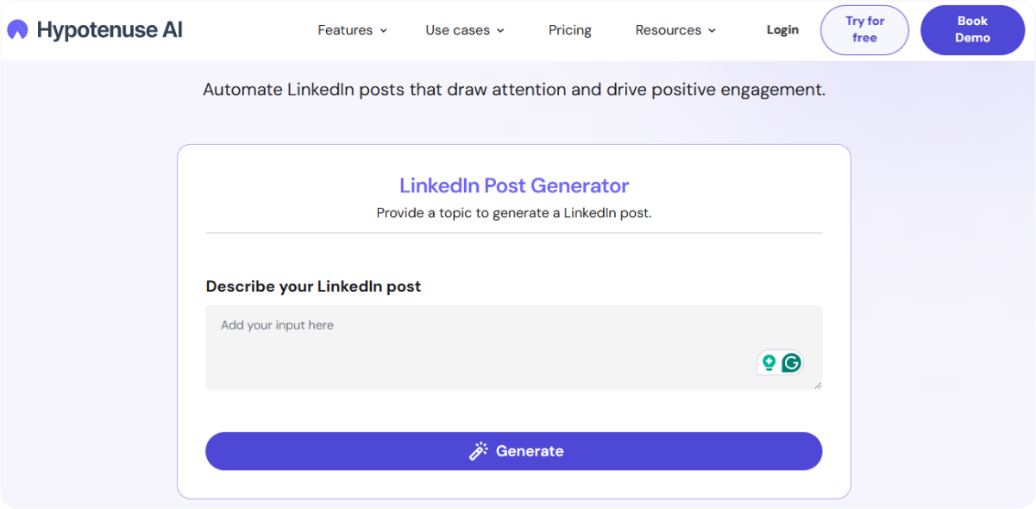
Task: Click the textarea resize handle corner
Action: coord(817,385)
